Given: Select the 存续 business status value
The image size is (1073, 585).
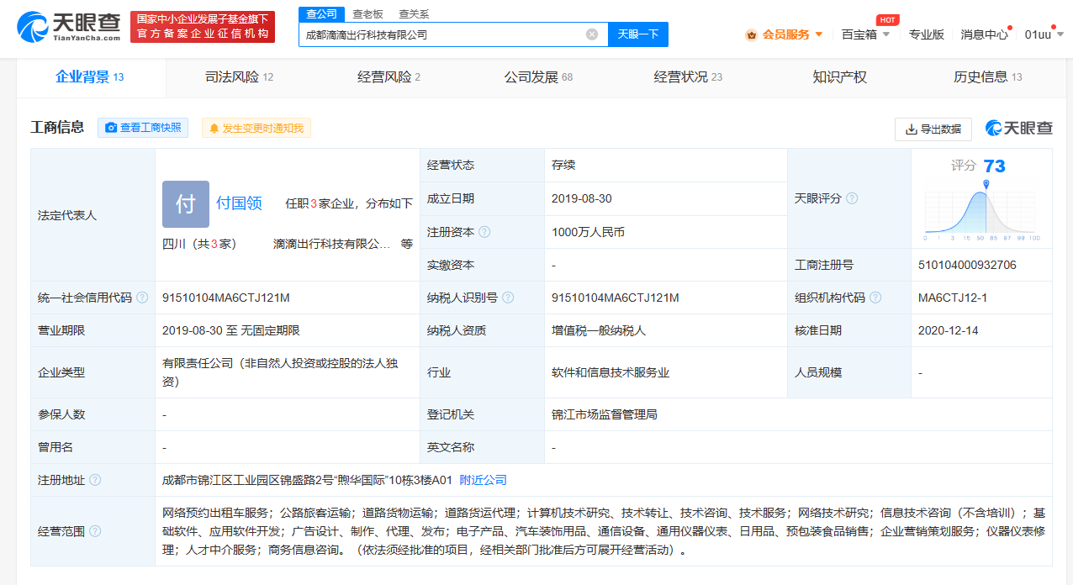Looking at the screenshot, I should (563, 165).
